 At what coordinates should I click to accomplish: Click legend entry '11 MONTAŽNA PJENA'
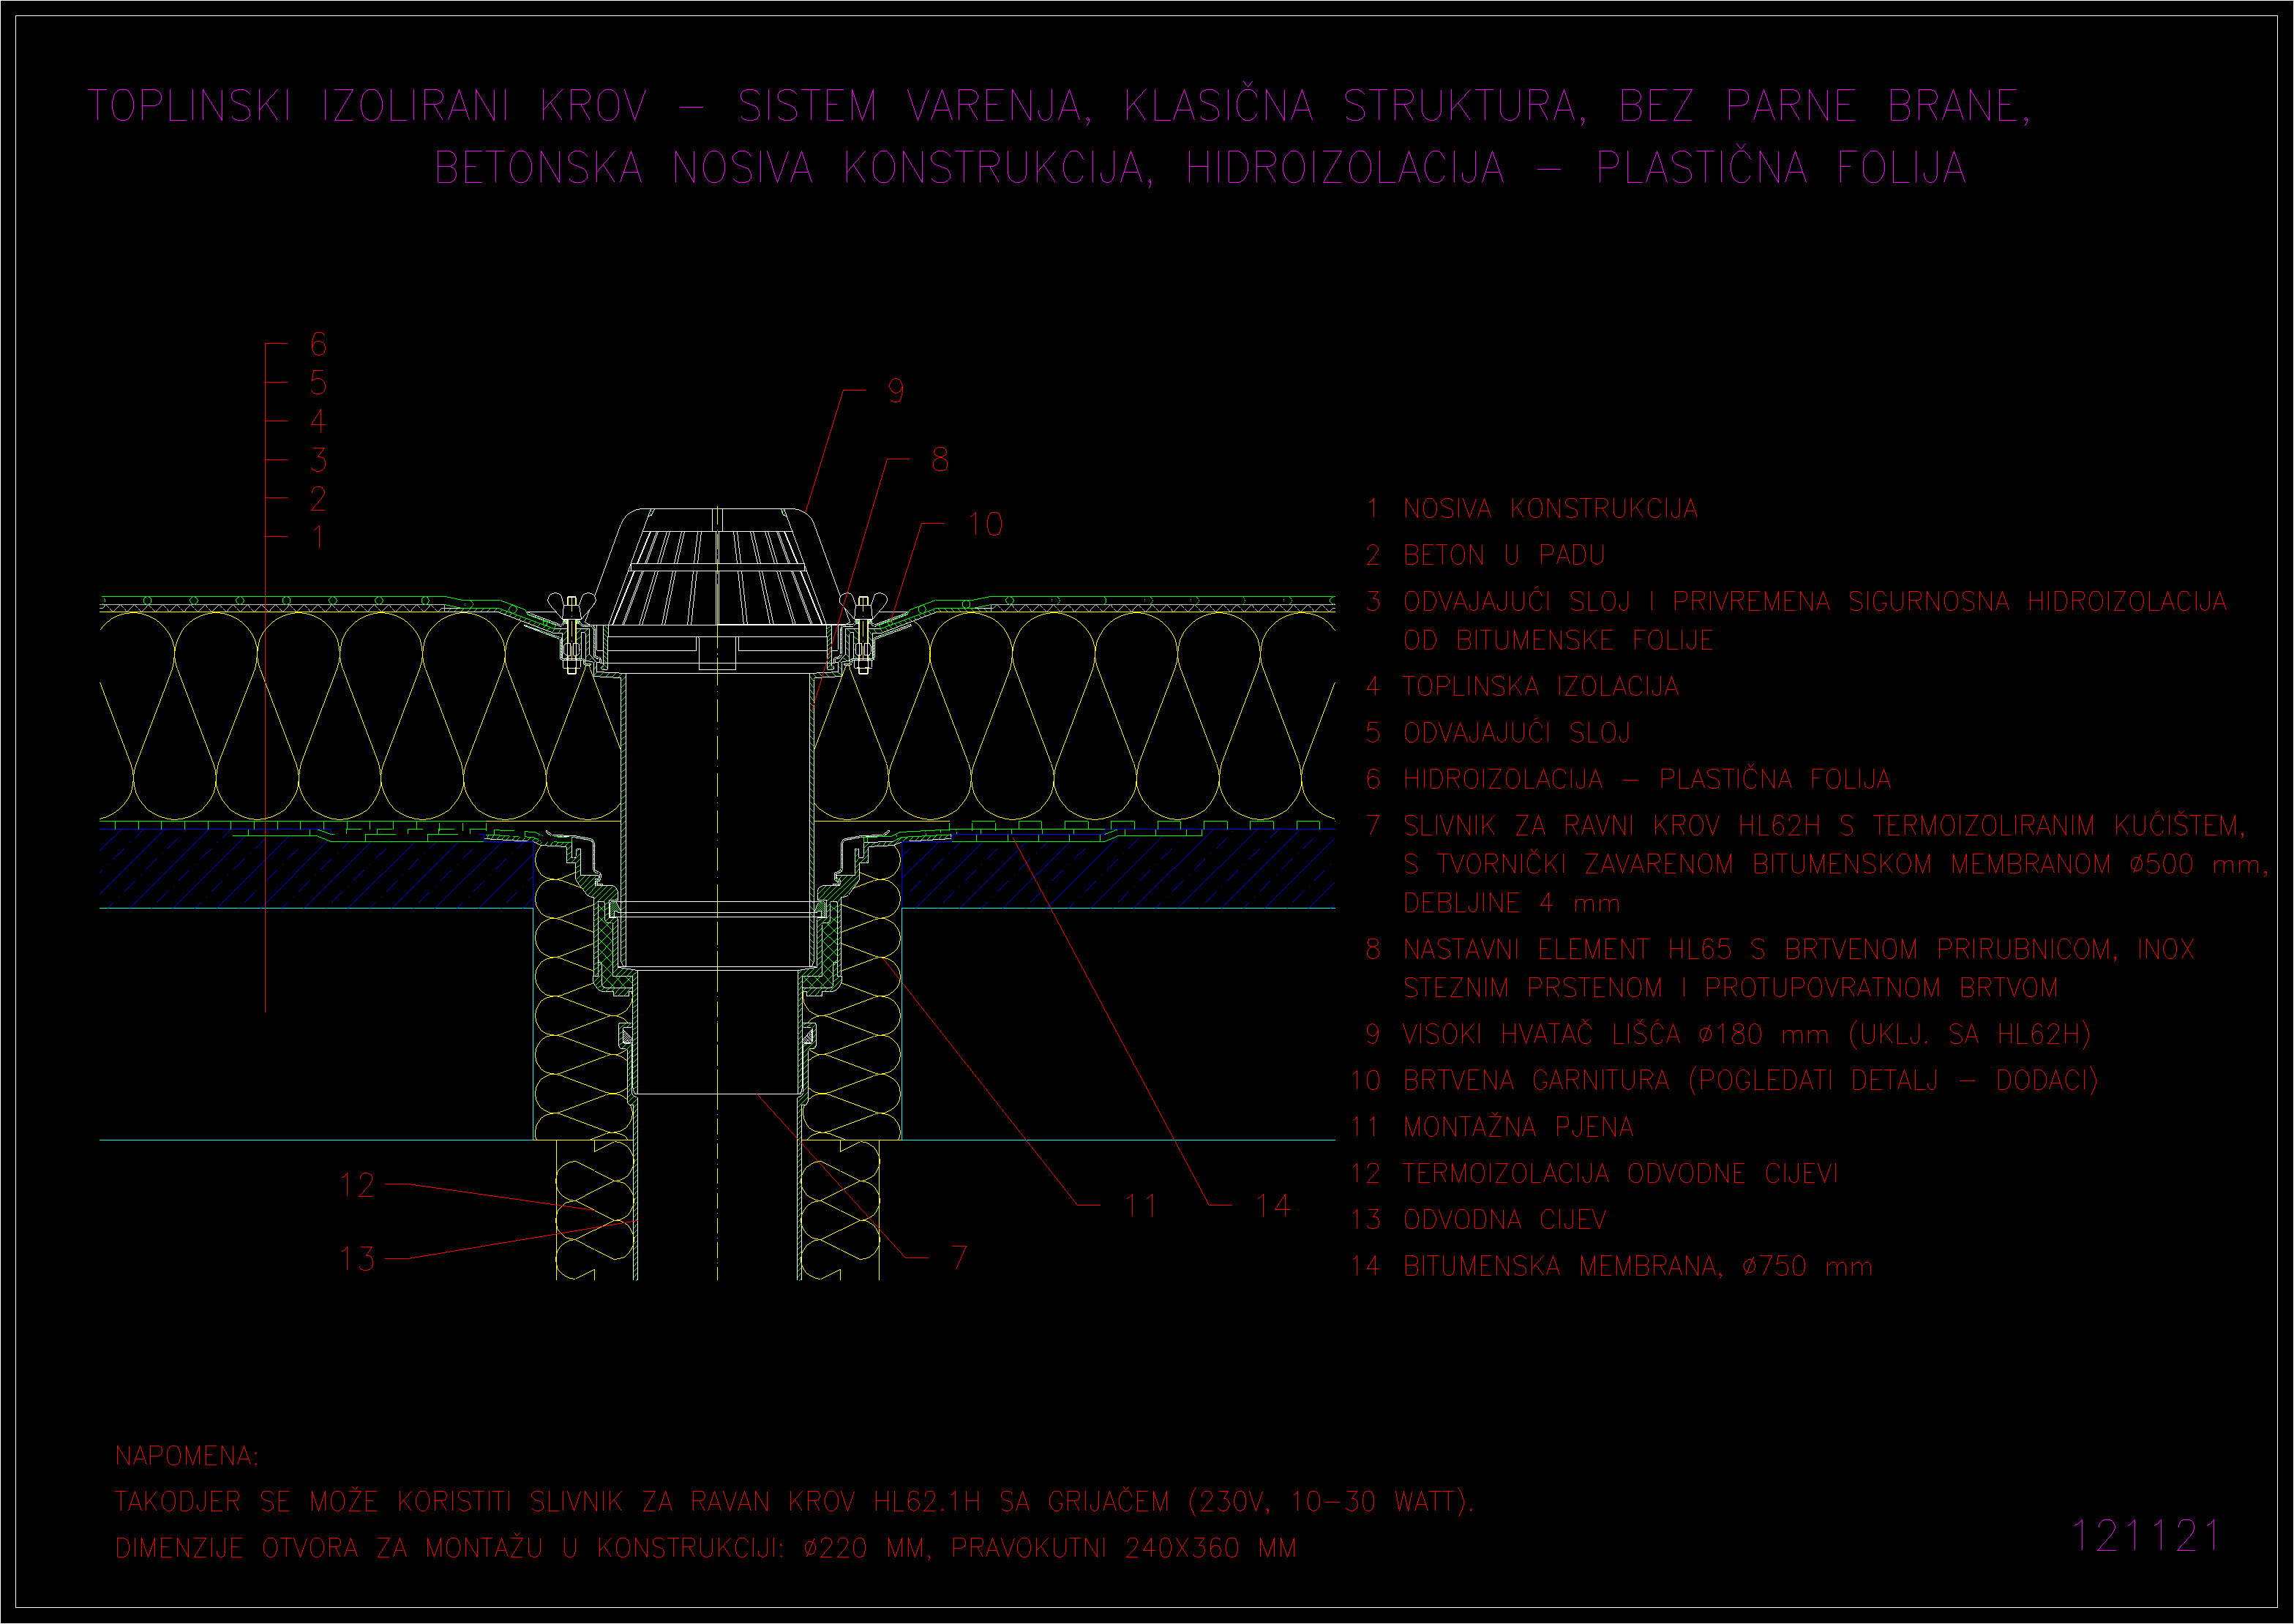point(1491,1126)
